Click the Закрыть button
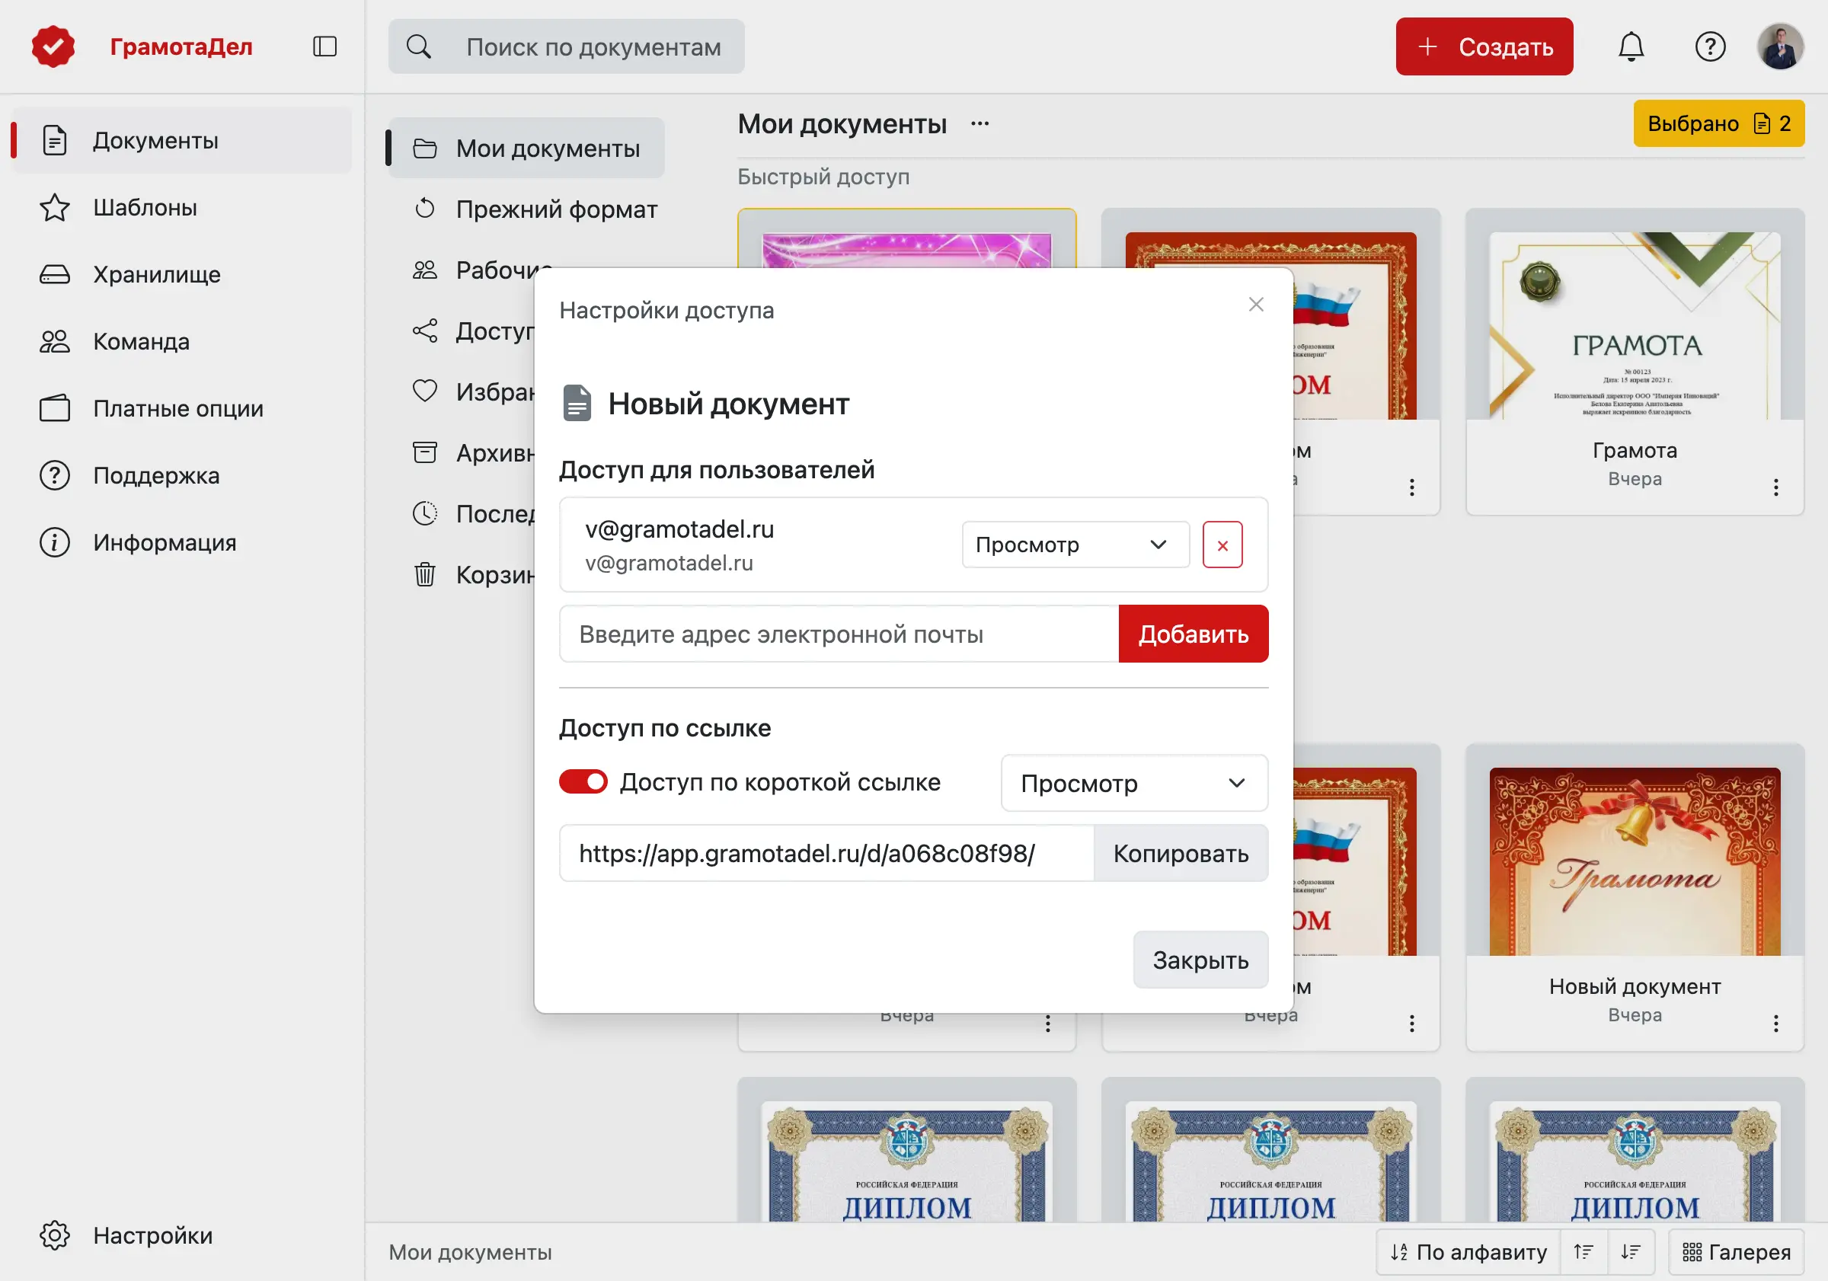The image size is (1828, 1281). tap(1200, 960)
